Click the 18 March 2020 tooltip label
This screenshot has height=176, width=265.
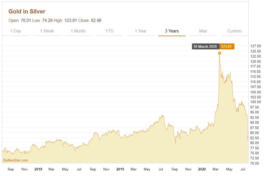[205, 46]
